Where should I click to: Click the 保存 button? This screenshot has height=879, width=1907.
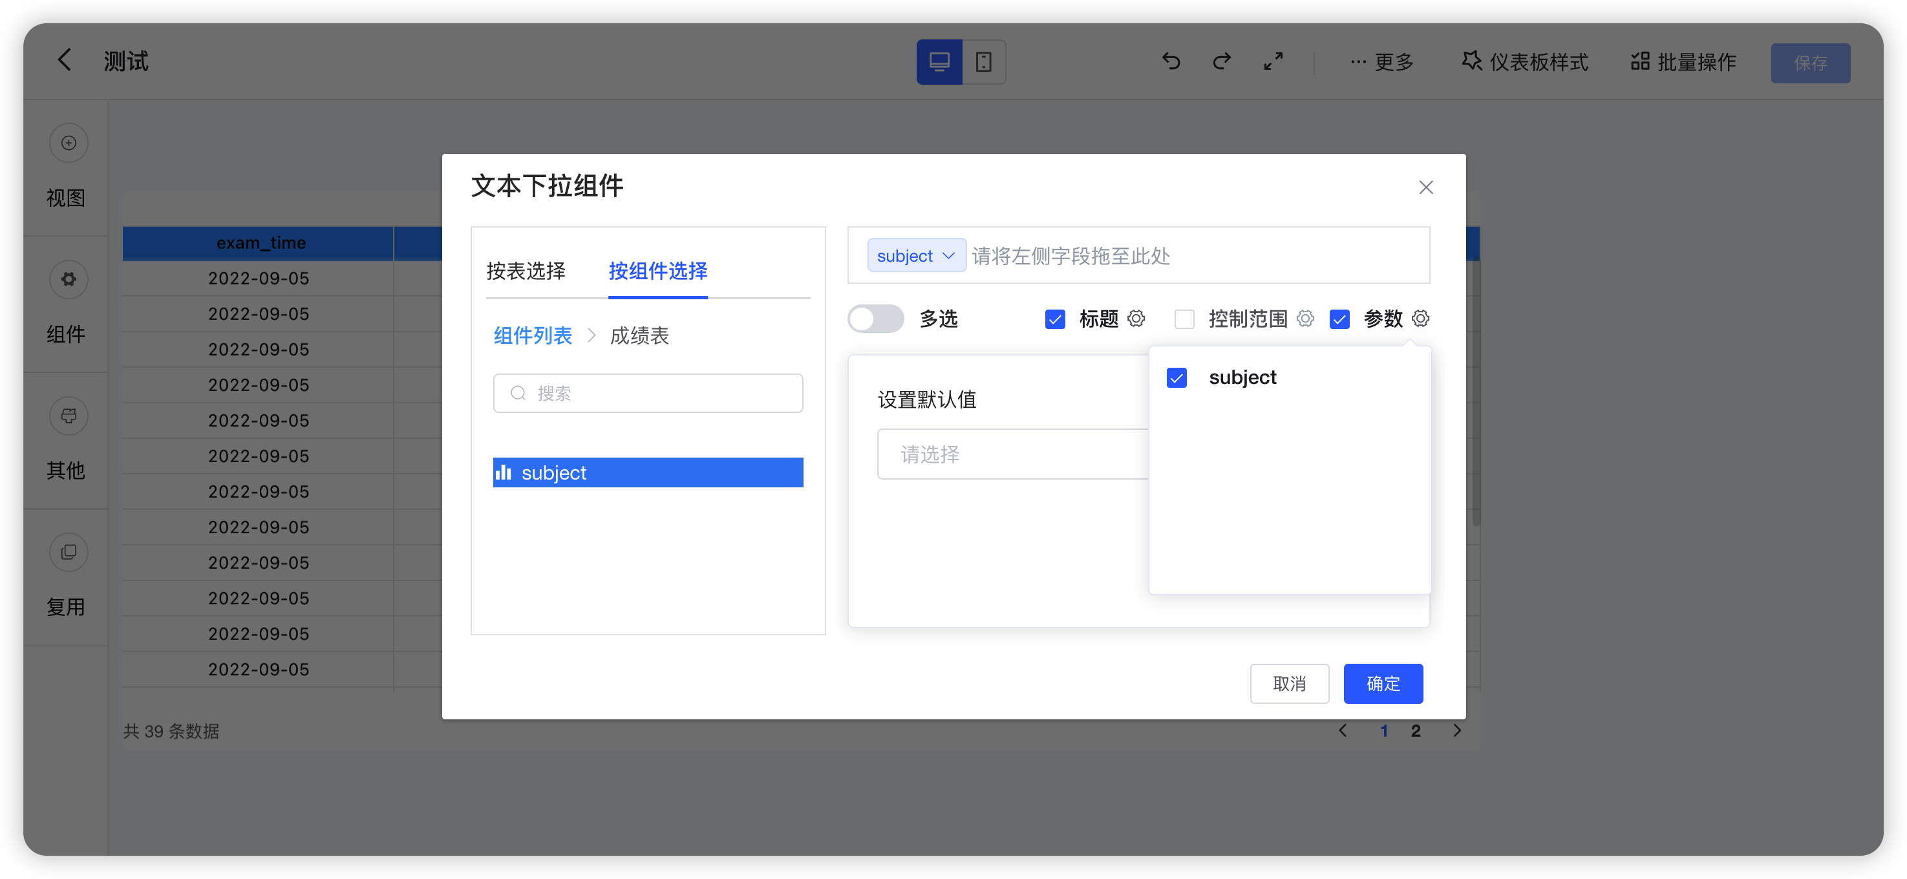[x=1810, y=63]
